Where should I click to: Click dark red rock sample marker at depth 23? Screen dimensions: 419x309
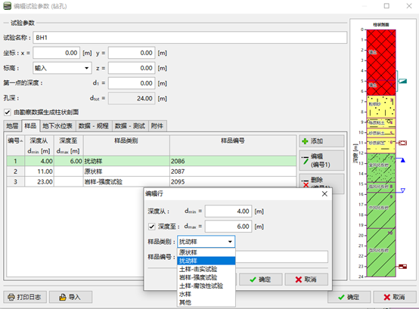[x=402, y=266]
